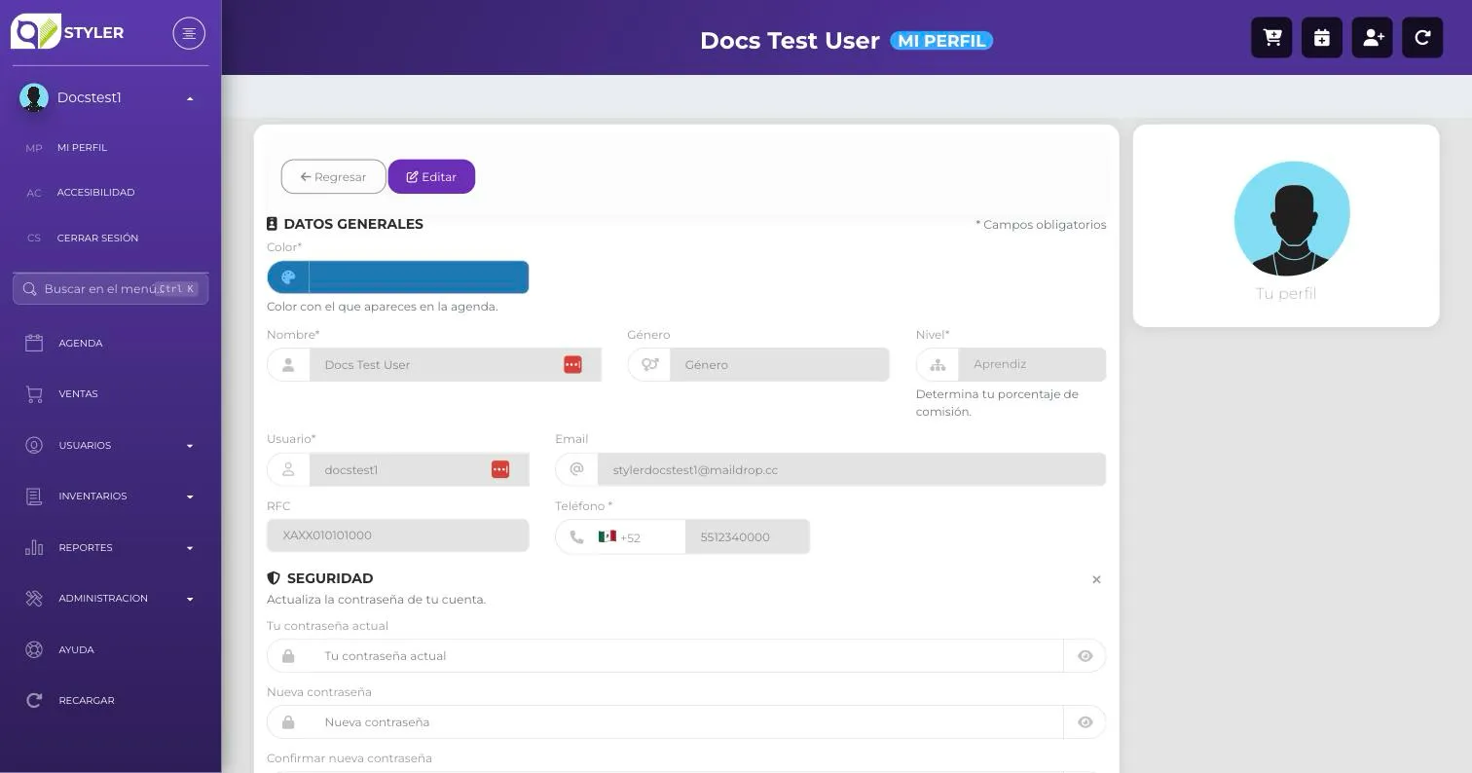Click the Nombre field Docs Test User
1472x773 pixels.
click(x=456, y=364)
